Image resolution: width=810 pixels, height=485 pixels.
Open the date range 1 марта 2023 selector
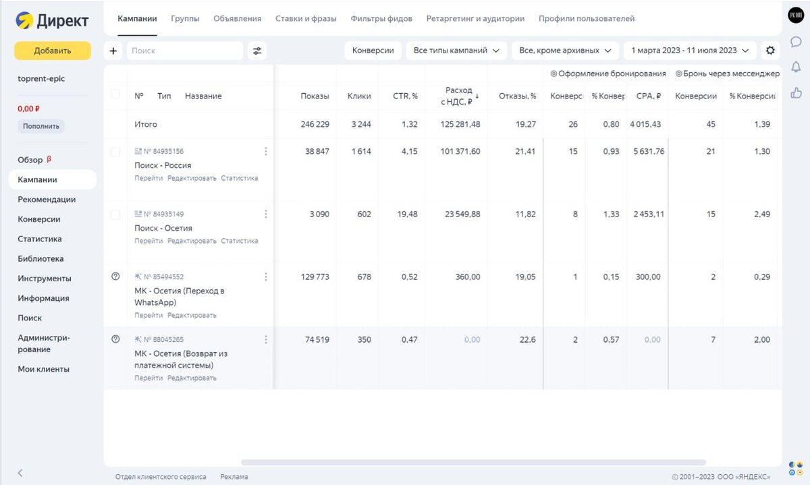coord(689,51)
